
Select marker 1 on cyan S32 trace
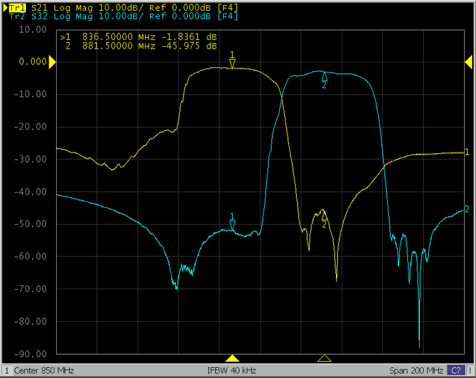[232, 225]
